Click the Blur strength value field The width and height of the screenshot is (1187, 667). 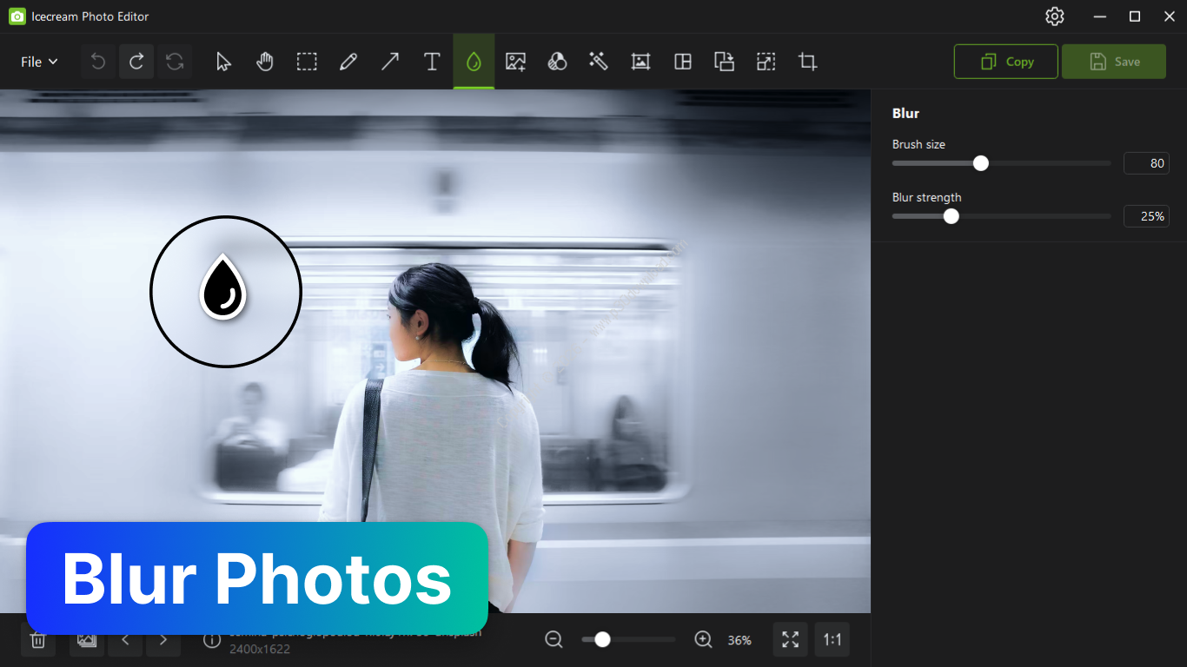coord(1146,216)
